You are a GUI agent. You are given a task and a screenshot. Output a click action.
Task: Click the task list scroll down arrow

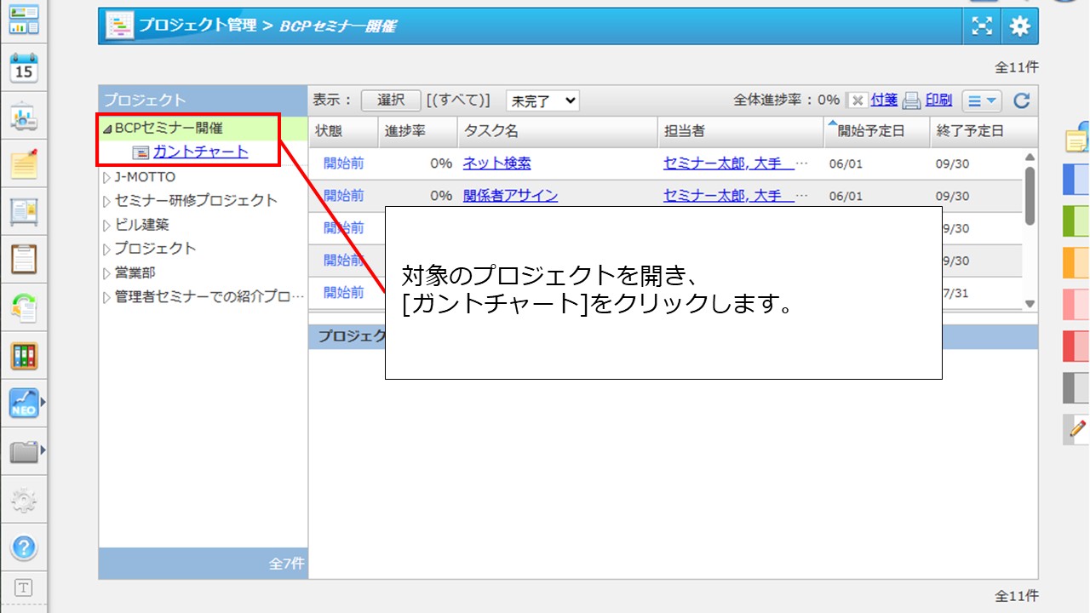pos(1030,303)
